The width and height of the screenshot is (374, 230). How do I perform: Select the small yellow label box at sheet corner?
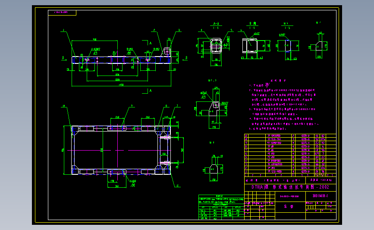(x=62, y=13)
